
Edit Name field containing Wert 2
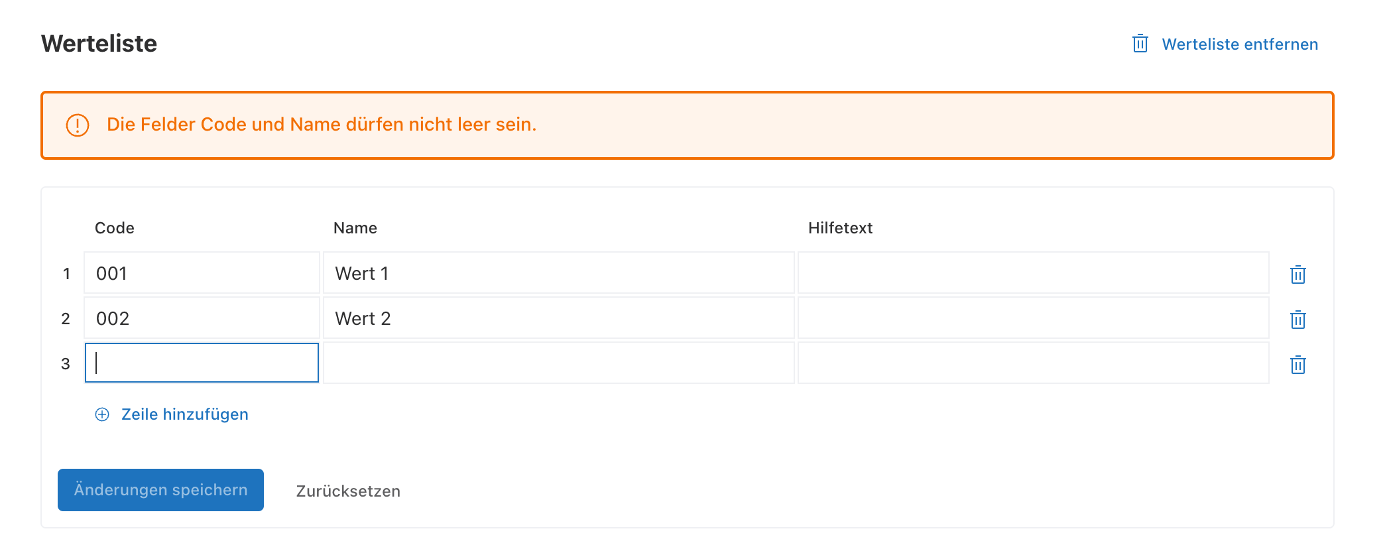(558, 318)
